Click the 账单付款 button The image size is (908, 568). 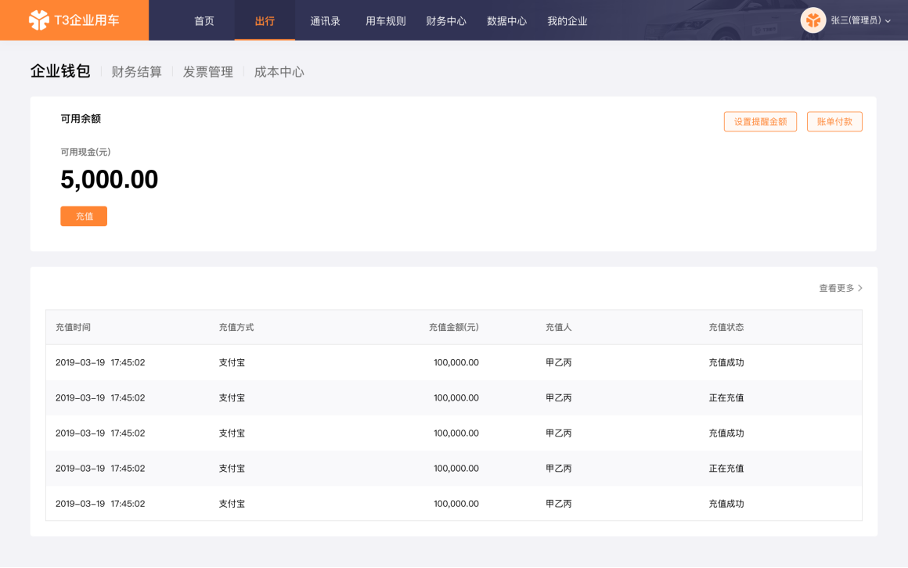834,121
